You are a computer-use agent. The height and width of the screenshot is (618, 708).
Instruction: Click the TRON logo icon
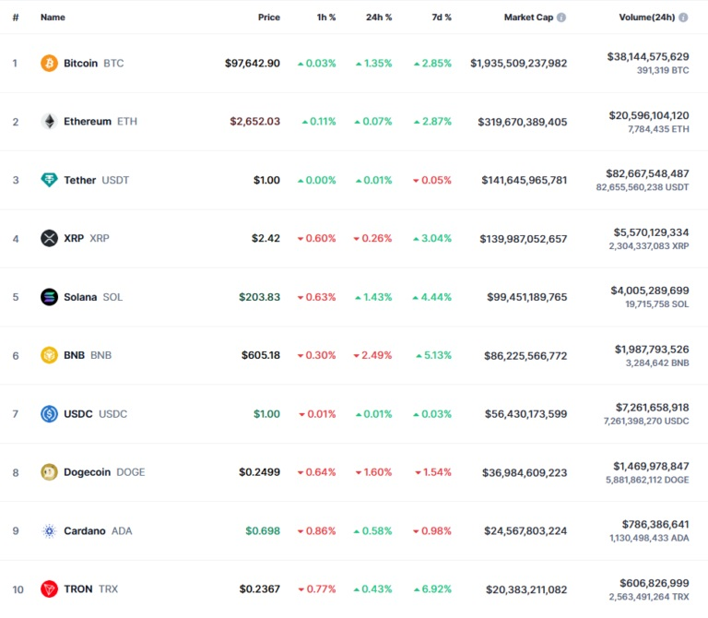coord(49,589)
